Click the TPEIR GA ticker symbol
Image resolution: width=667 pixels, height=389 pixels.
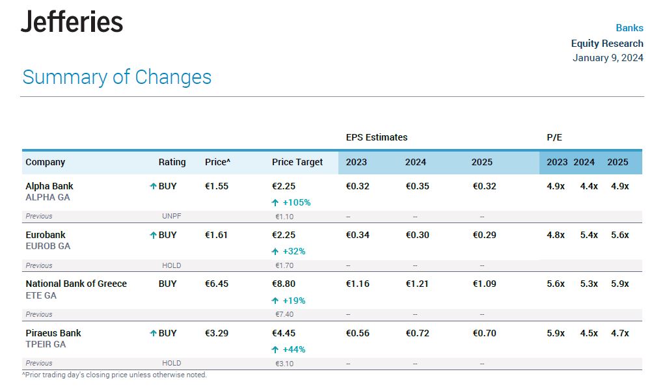tap(46, 345)
